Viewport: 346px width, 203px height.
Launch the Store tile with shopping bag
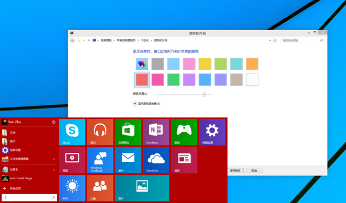point(128,132)
